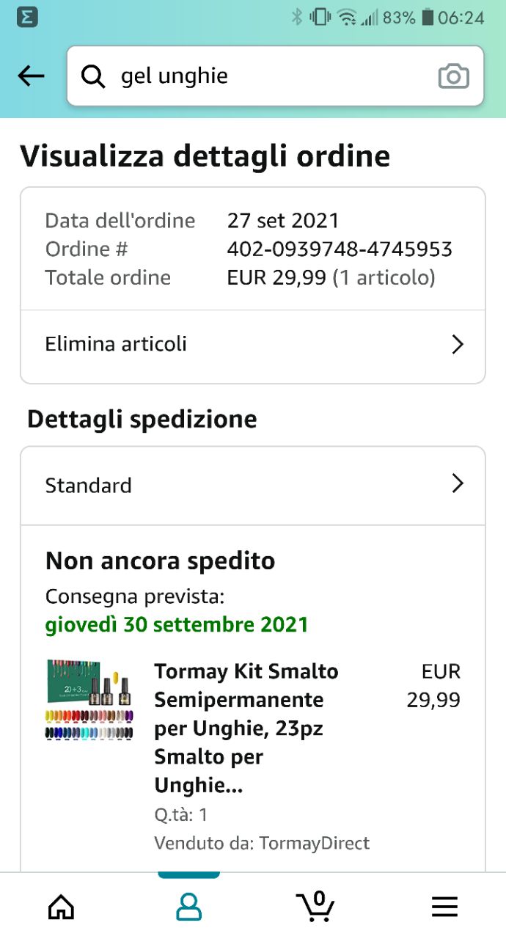Tap Bluetooth status bar icon
Screen dimensions: 506x939
296,18
